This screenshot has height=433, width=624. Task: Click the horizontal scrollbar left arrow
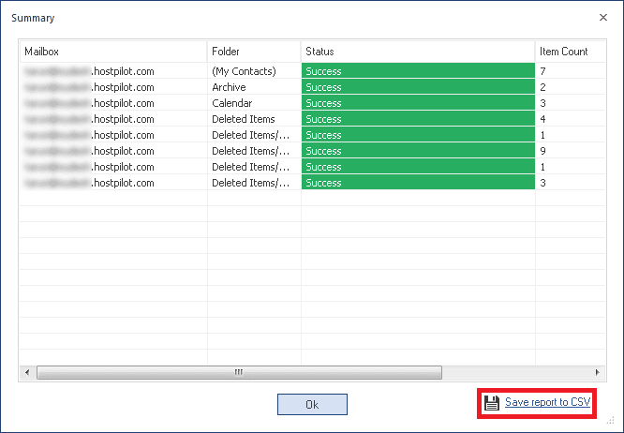point(27,372)
